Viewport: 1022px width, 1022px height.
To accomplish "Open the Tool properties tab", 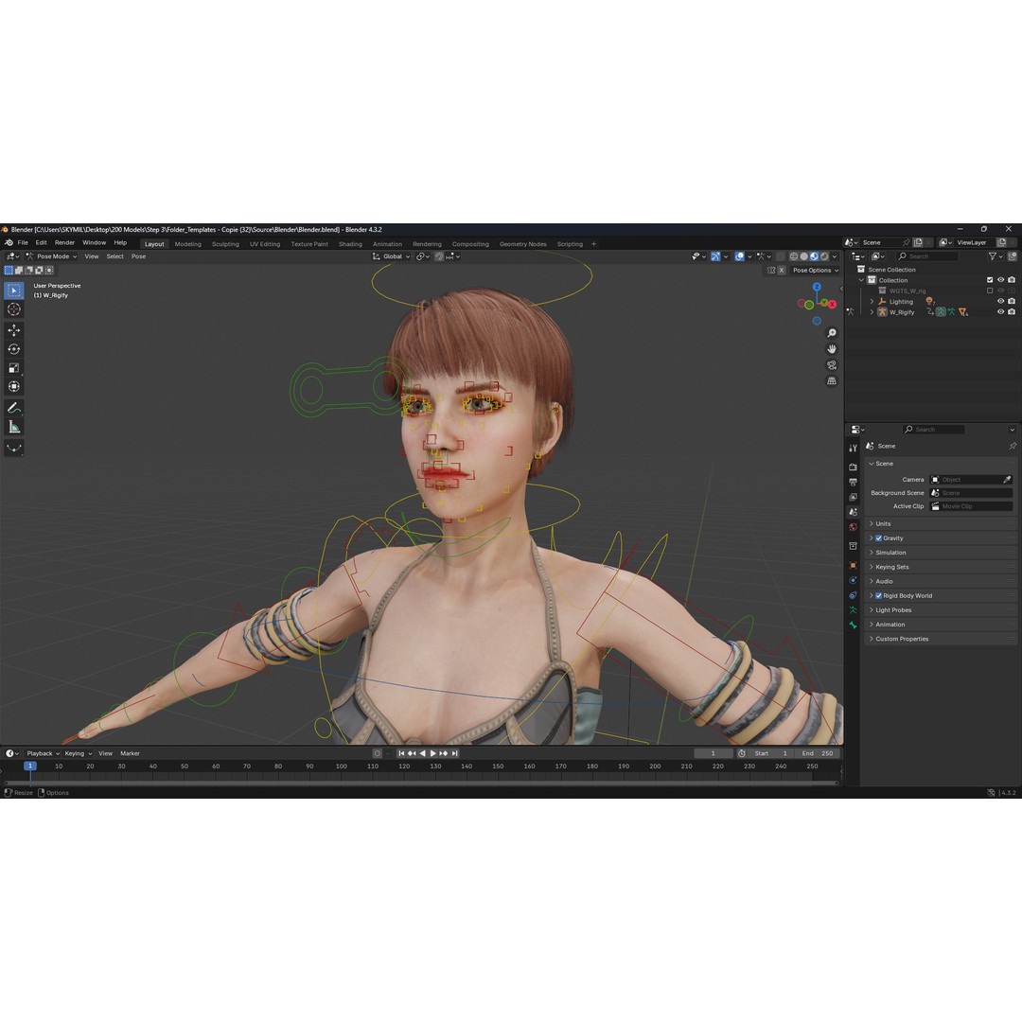I will tap(853, 448).
